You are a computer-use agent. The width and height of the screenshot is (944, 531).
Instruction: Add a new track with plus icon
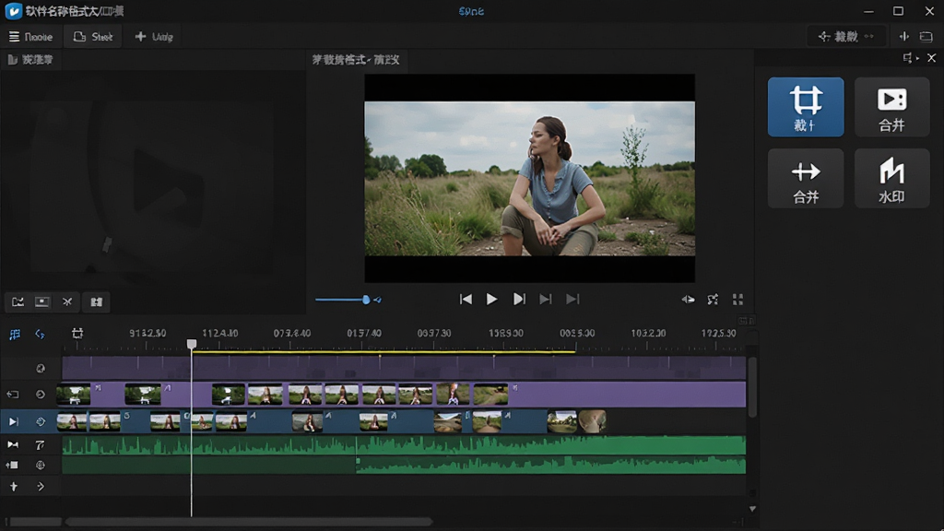13,487
